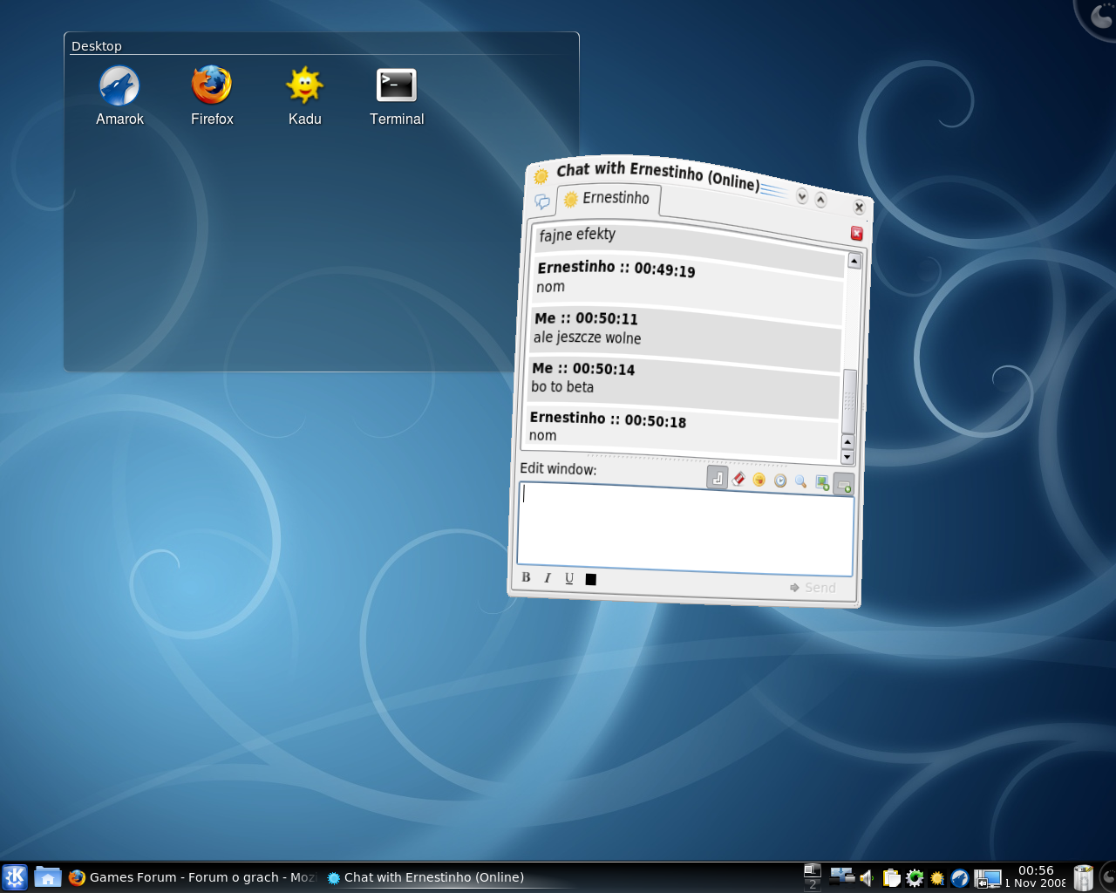The height and width of the screenshot is (893, 1116).
Task: Click the chat scrollbar bottom down arrow
Action: click(x=847, y=457)
